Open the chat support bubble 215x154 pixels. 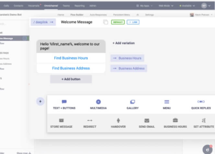click(x=208, y=149)
